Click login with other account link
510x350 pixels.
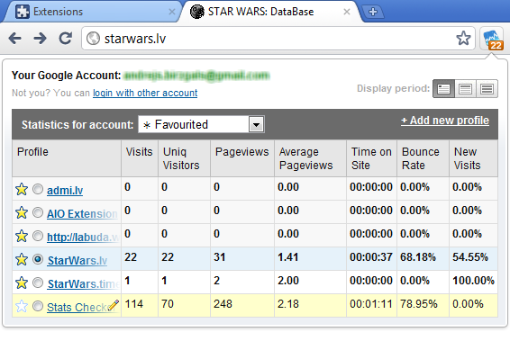(x=145, y=93)
